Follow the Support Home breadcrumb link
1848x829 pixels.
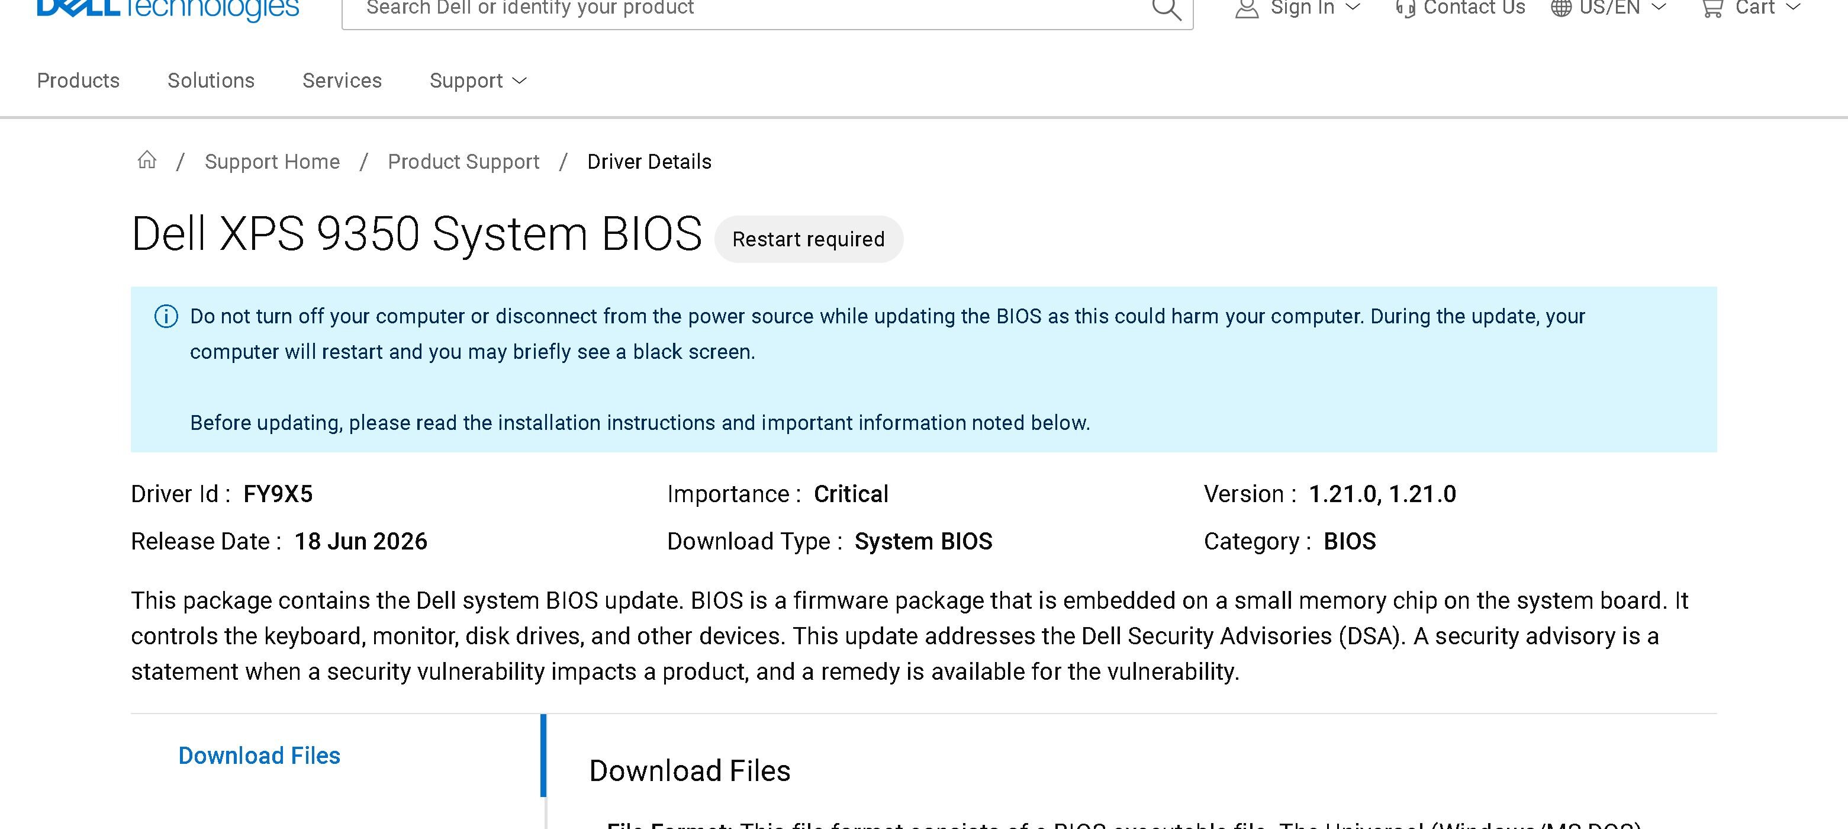[x=272, y=162]
